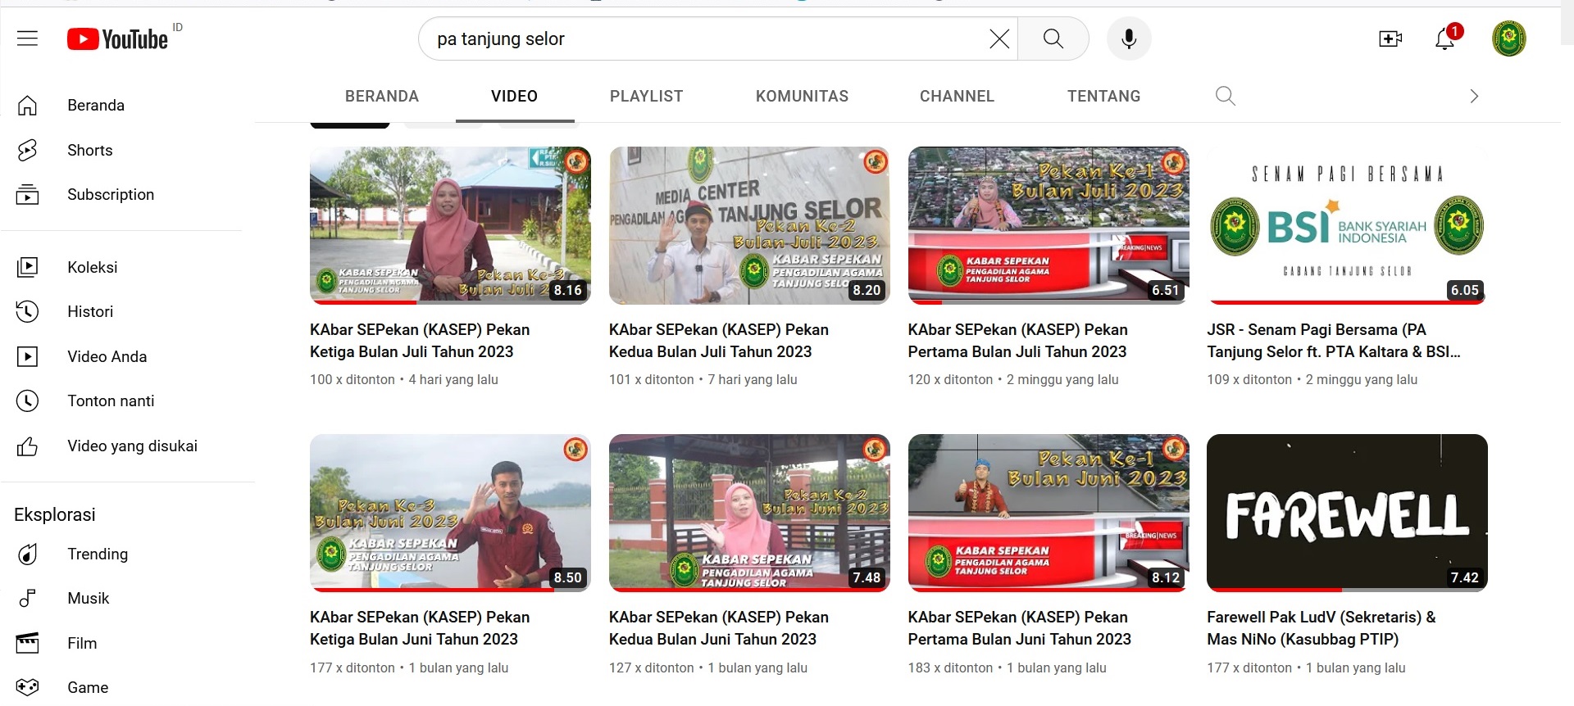Switch to the PLAYLIST tab
Screen dimensions: 1574x706
pyautogui.click(x=646, y=96)
